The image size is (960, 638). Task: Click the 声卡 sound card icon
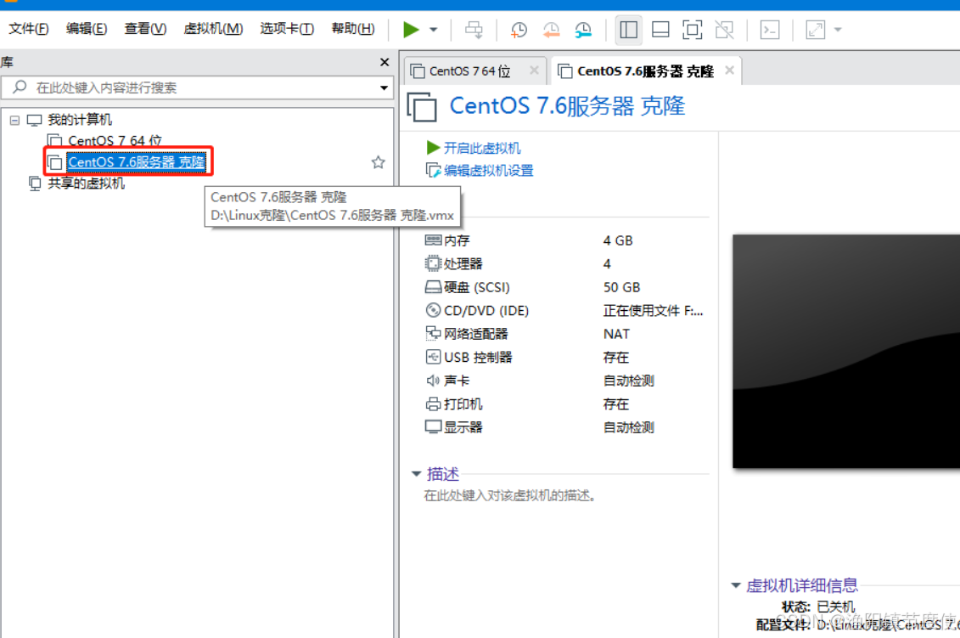433,380
